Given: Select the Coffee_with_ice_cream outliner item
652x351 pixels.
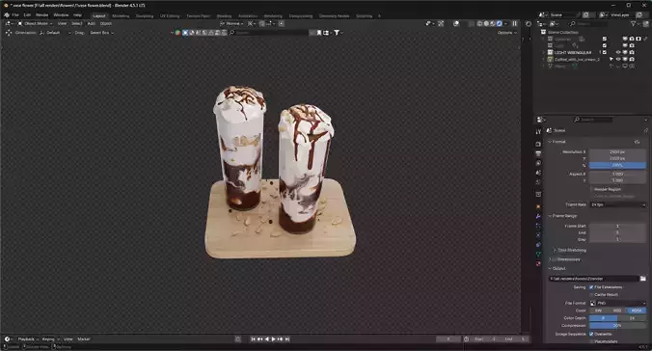Looking at the screenshot, I should point(577,59).
